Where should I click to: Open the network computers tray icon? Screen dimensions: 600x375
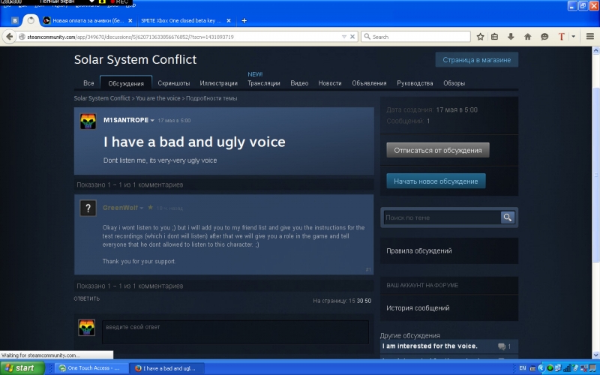point(558,368)
